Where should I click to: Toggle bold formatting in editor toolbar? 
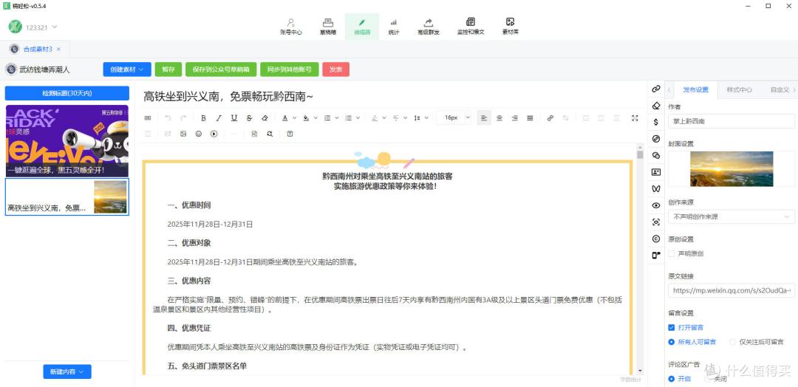coord(204,118)
